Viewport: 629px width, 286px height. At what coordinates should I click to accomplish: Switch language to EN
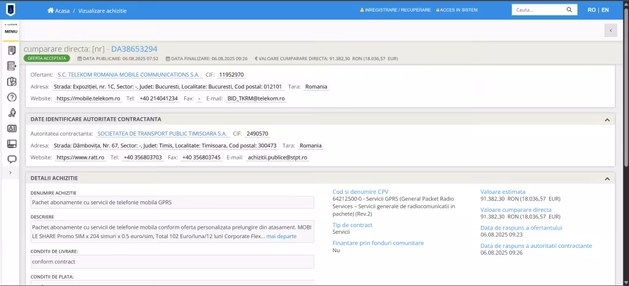(x=605, y=10)
